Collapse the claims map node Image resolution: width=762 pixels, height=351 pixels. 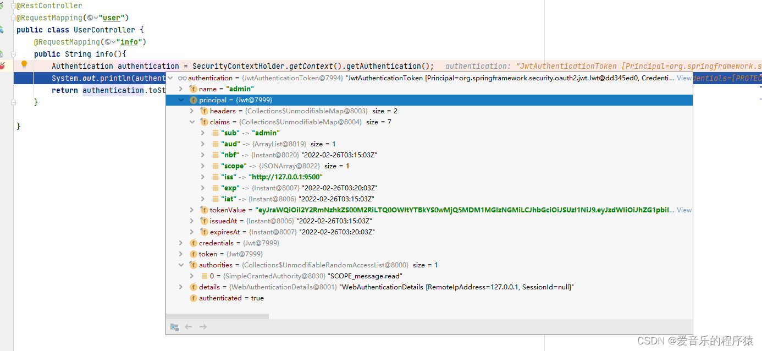coord(192,122)
